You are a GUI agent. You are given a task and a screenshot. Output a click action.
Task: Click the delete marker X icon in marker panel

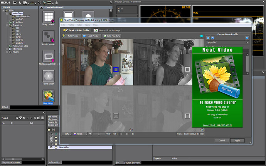[x=35, y=118]
